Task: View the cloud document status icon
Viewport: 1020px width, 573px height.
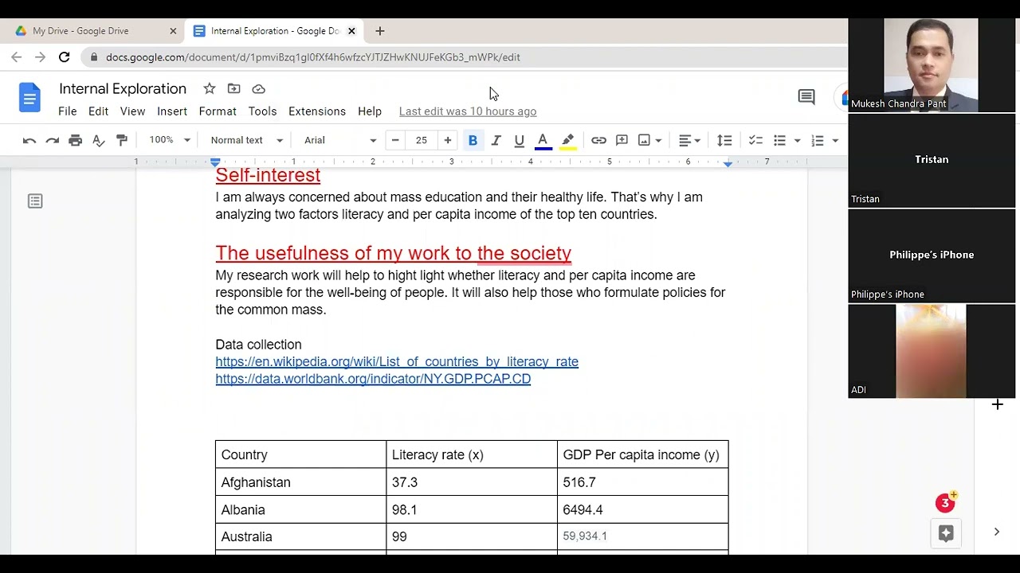Action: point(258,88)
